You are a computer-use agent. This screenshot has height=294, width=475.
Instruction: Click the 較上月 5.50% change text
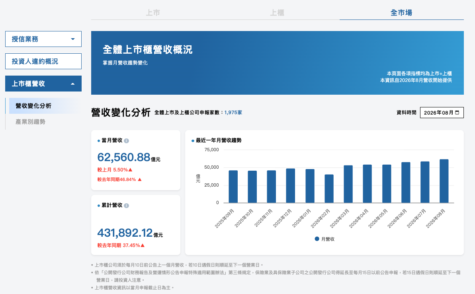pos(115,170)
